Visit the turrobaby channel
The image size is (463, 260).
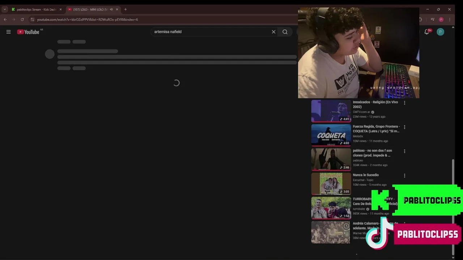[359, 209]
